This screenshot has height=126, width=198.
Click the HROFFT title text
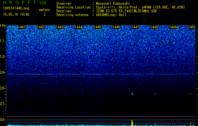20,3
